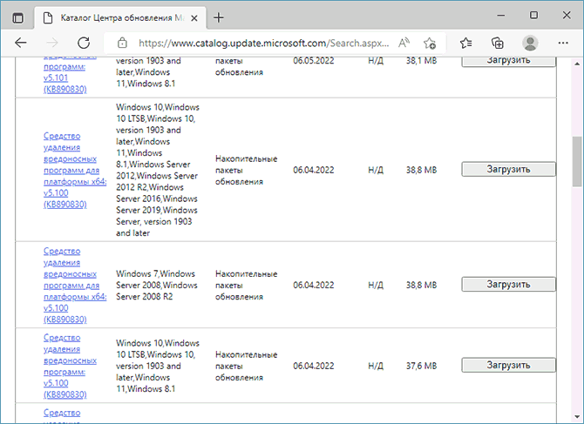Viewport: 584px width, 424px height.
Task: Open the Collections panel
Action: tap(497, 44)
